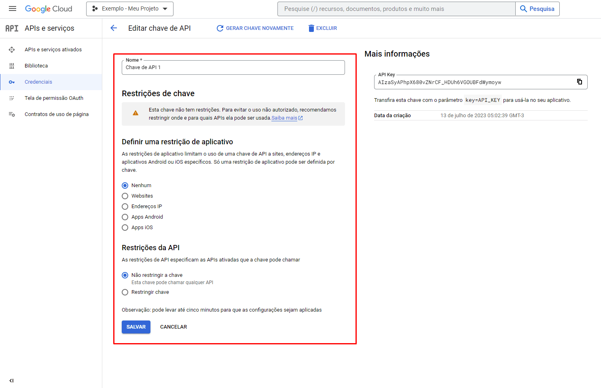Click the back arrow next to Editar chave
The width and height of the screenshot is (601, 388).
point(114,28)
